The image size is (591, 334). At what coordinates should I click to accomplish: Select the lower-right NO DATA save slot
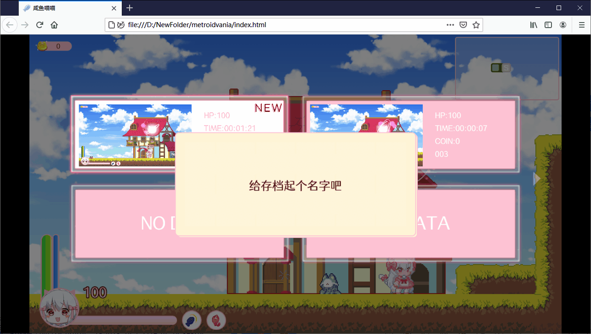411,223
